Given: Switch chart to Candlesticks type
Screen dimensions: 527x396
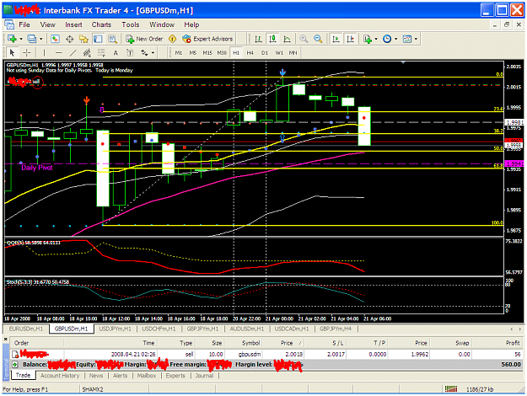Looking at the screenshot, I should coord(272,39).
